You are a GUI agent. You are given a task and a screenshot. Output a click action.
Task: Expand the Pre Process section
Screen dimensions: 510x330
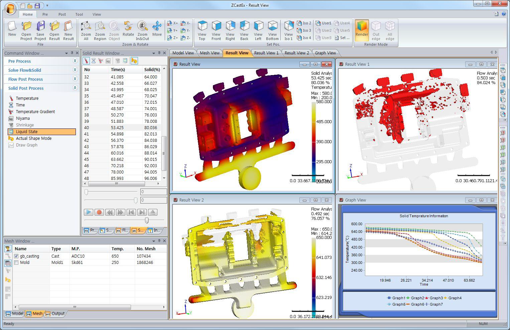tap(75, 61)
